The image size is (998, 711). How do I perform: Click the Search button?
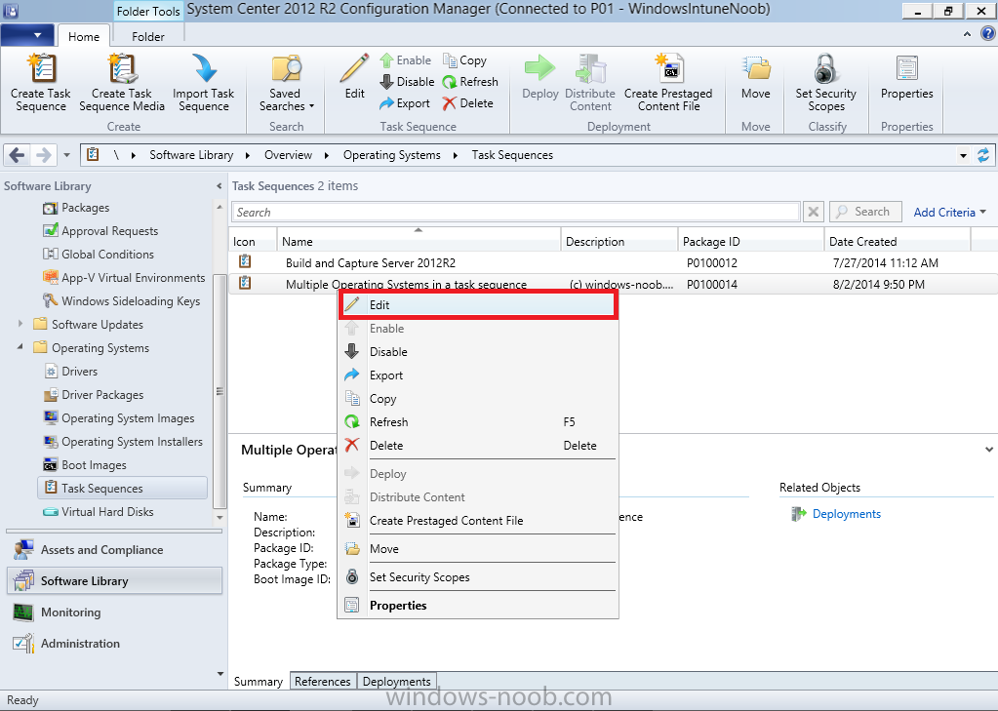click(865, 212)
